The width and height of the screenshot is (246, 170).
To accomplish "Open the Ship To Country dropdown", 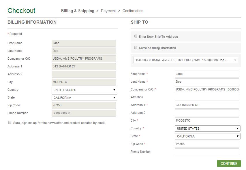I will (x=207, y=129).
